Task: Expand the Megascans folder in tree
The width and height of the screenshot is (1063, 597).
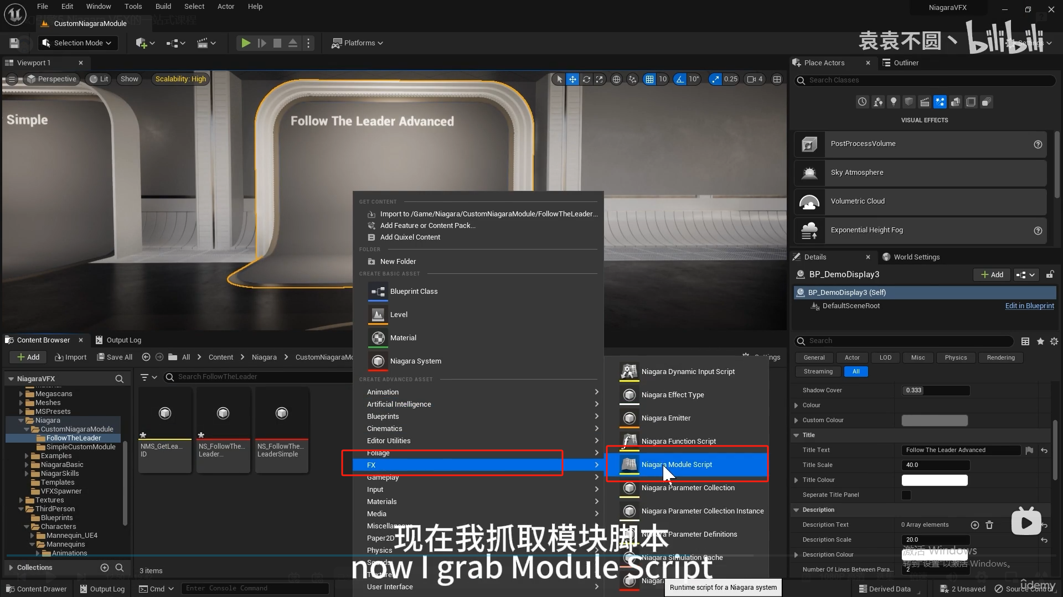Action: (21, 394)
